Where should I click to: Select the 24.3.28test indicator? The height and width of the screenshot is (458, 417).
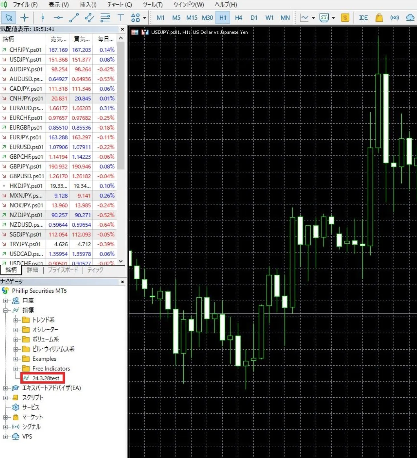tap(46, 378)
